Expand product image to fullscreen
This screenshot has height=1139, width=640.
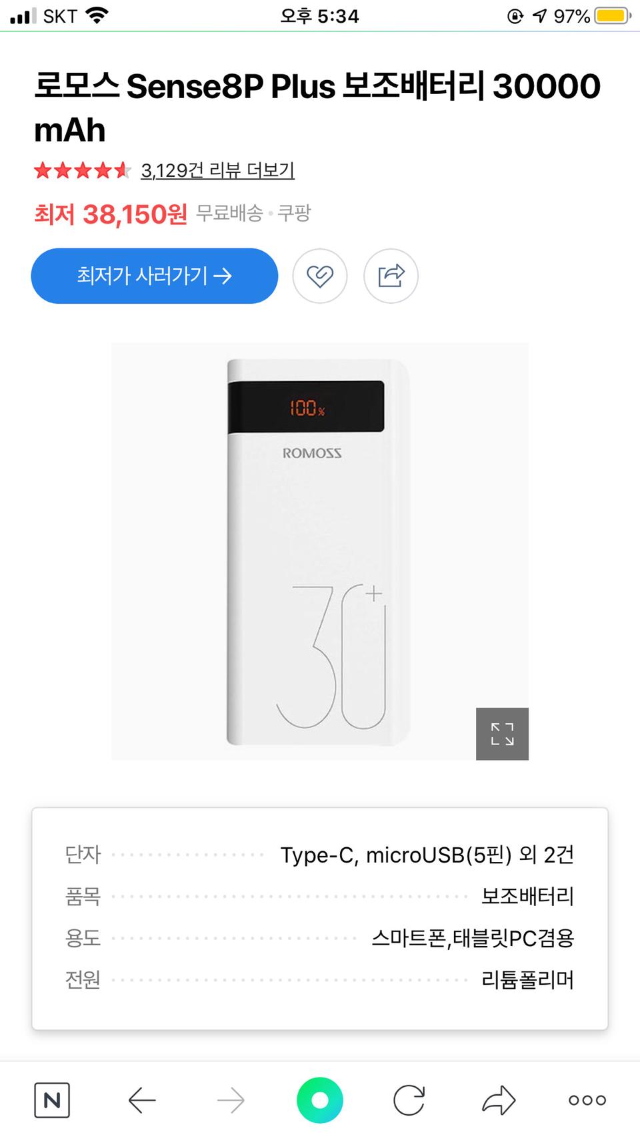(502, 734)
